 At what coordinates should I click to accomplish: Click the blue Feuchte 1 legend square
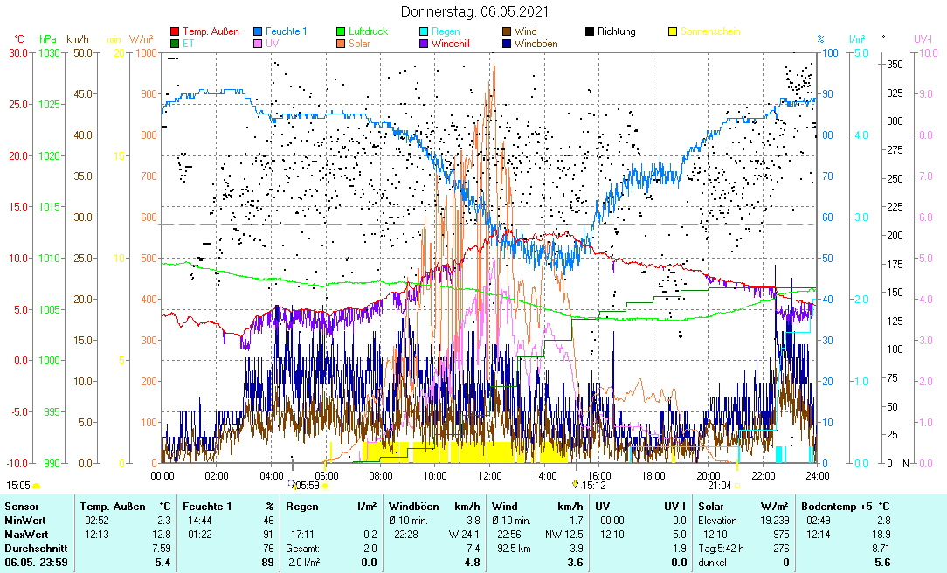coord(259,31)
